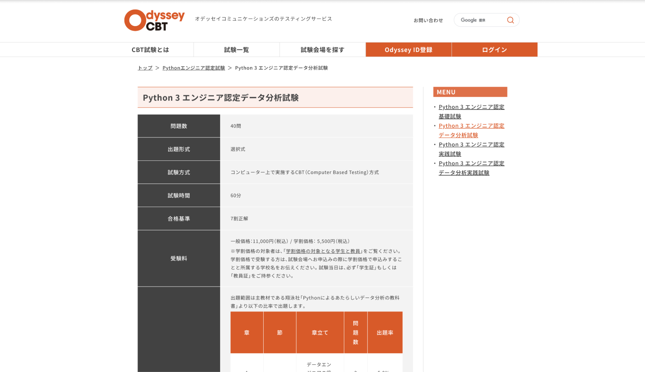Open the CBT試験とは menu item
The height and width of the screenshot is (372, 645).
150,50
